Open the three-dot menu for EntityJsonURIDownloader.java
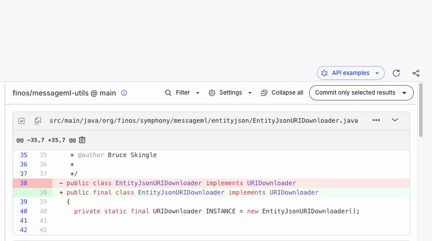 376,120
